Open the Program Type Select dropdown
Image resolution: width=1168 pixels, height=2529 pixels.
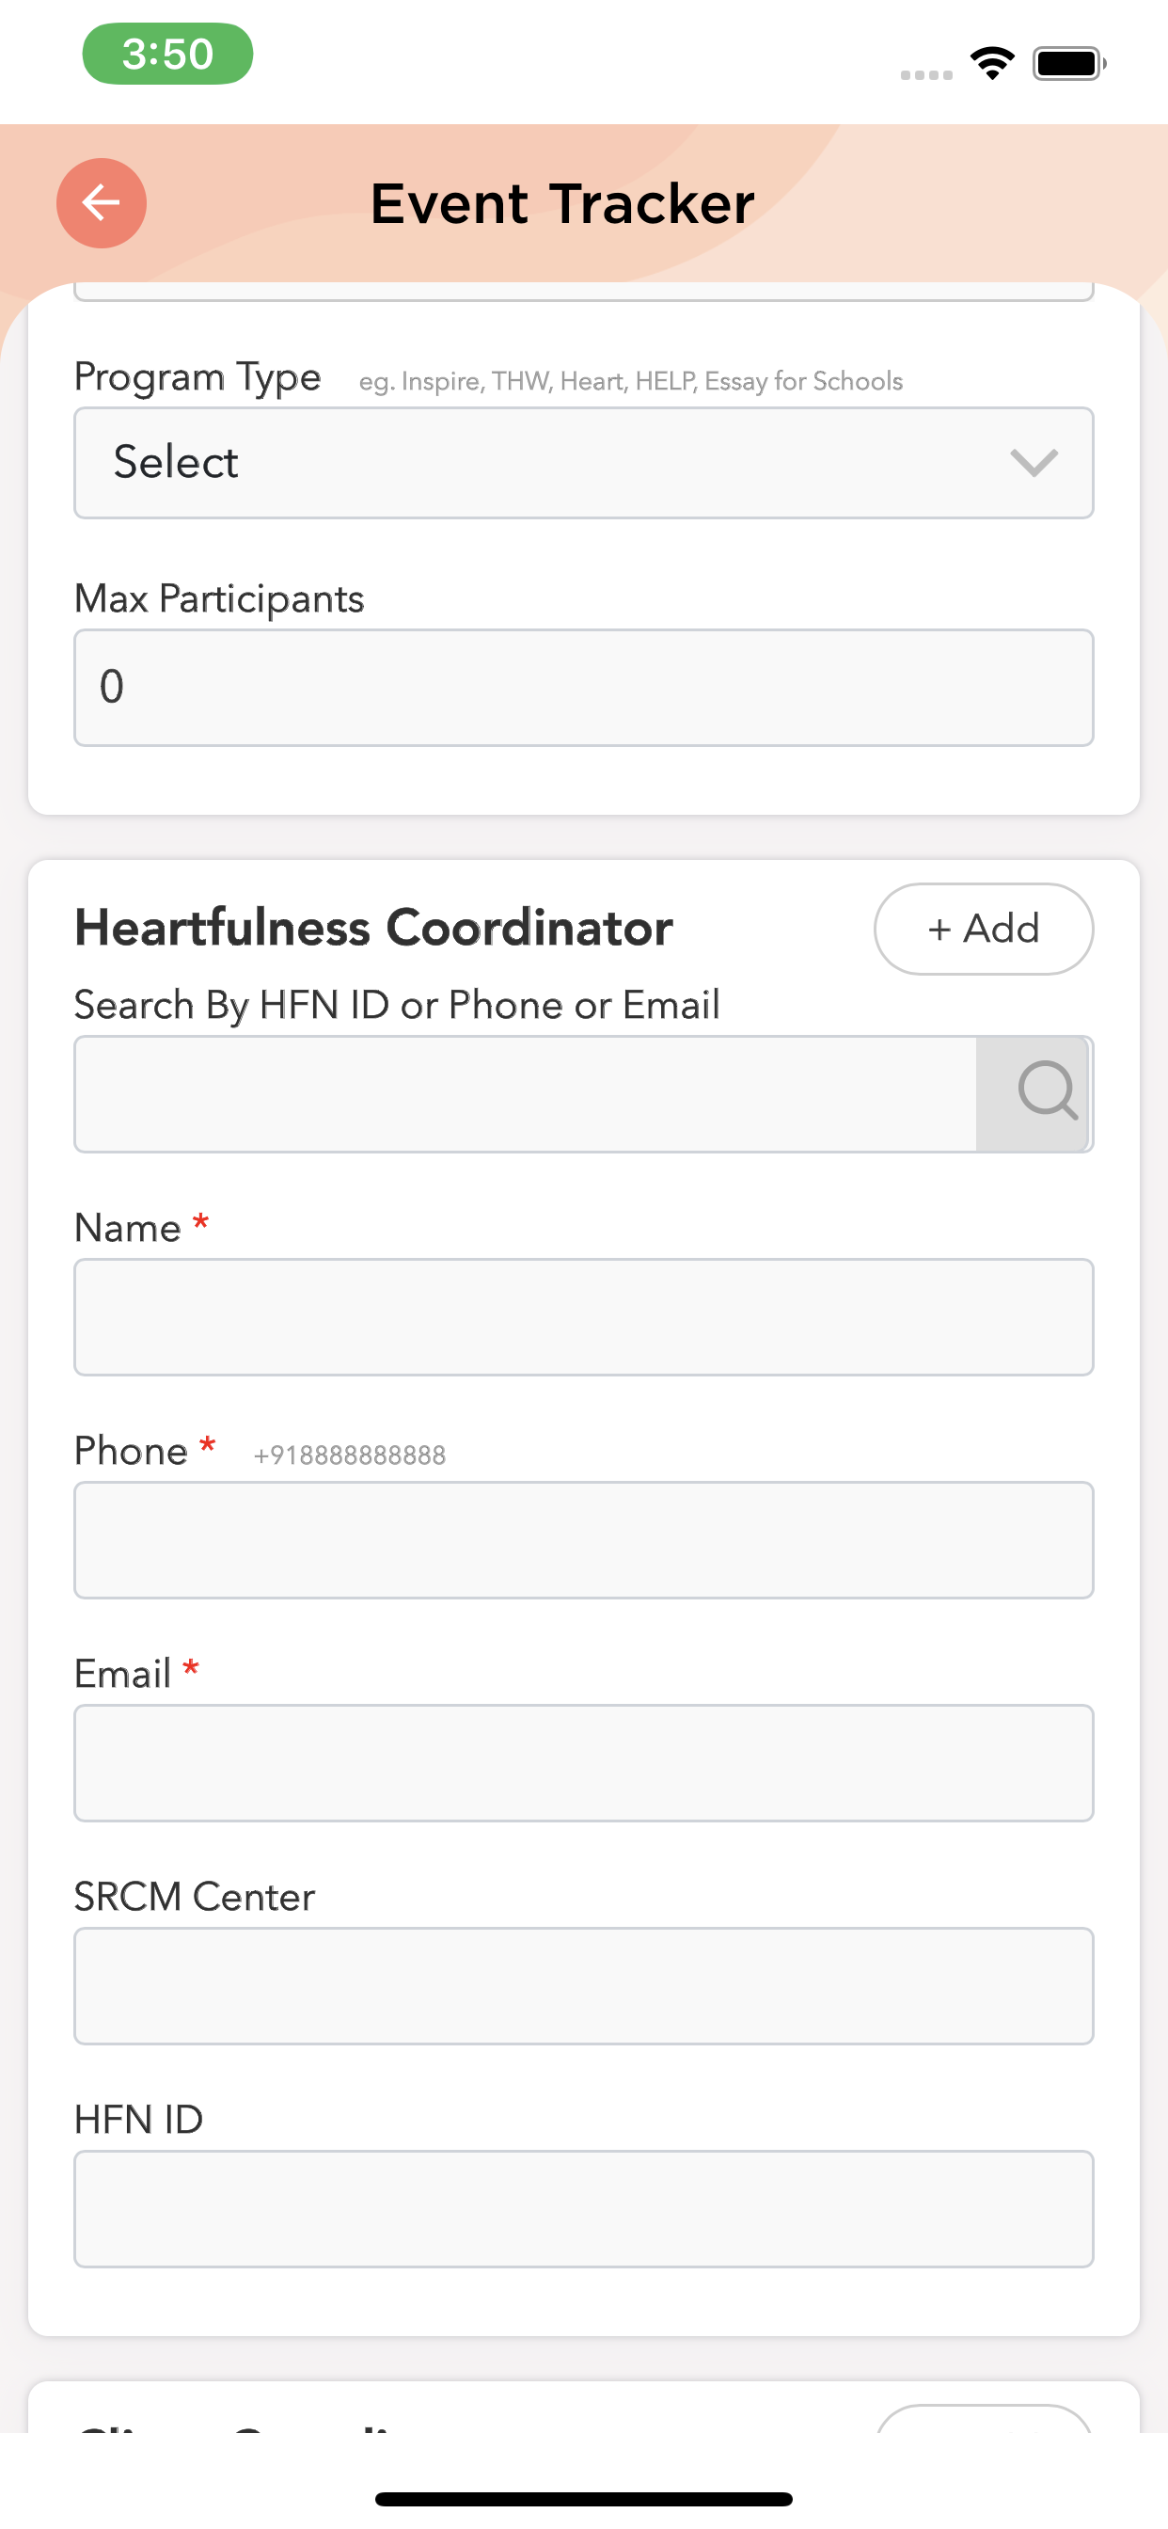(549, 462)
